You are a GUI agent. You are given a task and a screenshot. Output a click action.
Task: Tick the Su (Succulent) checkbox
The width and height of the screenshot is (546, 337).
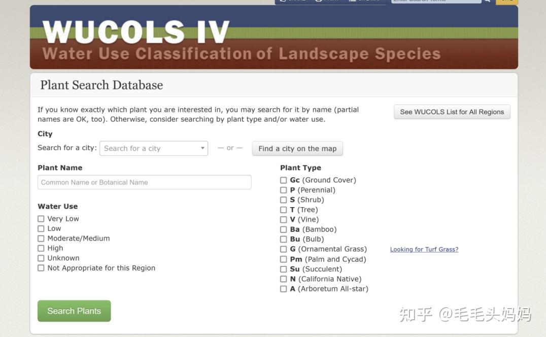pos(284,269)
